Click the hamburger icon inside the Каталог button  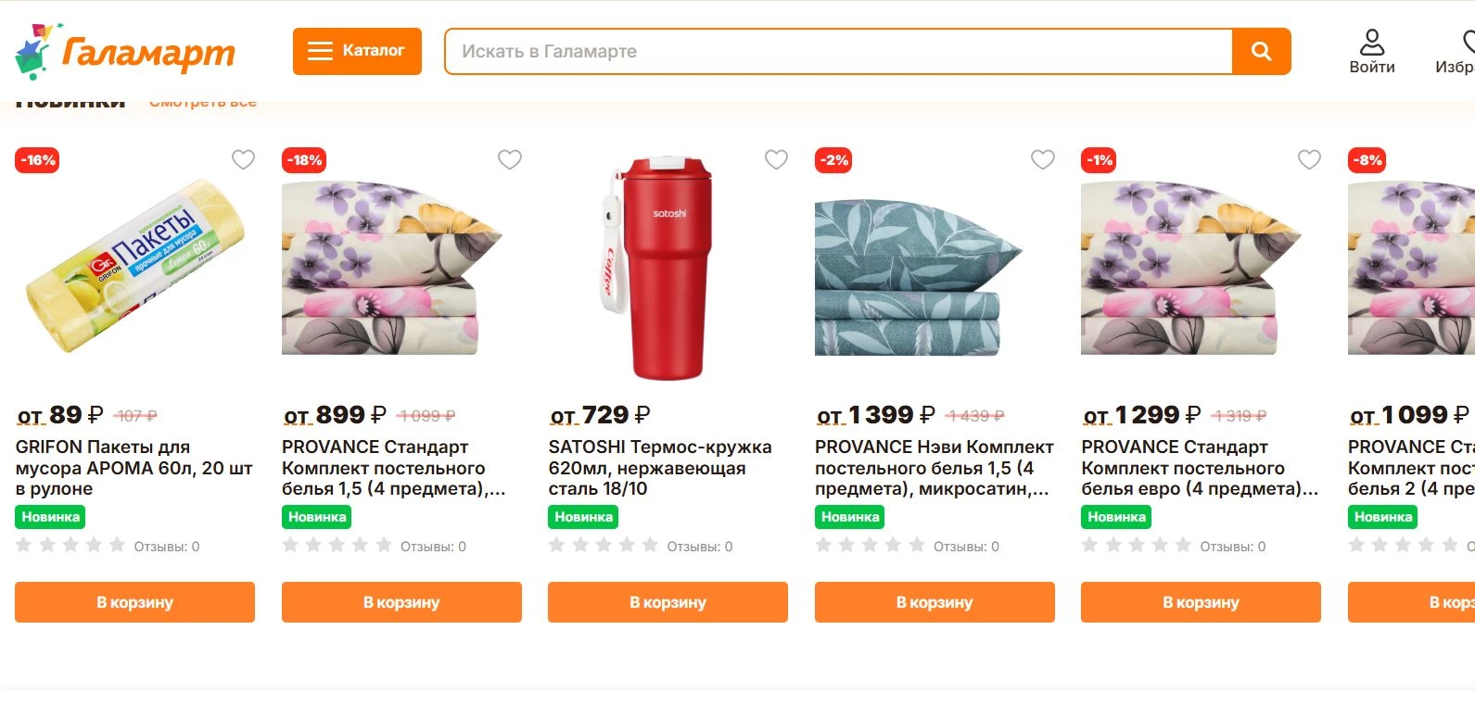[x=320, y=52]
